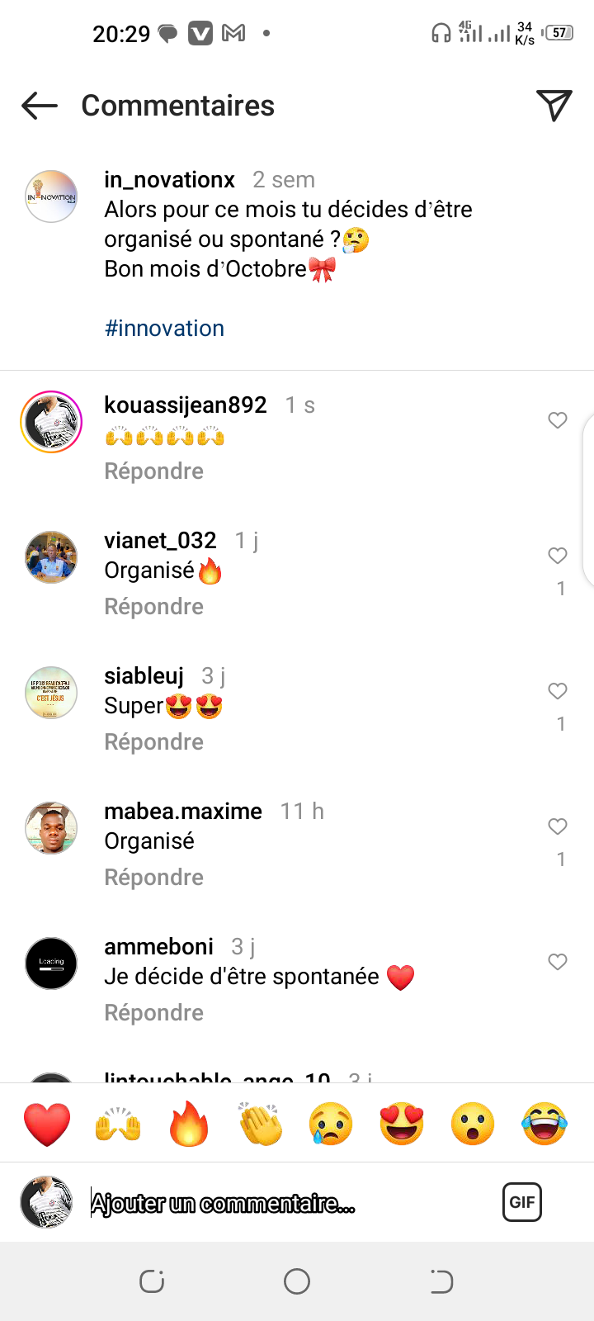Tap the #innovation hashtag
This screenshot has height=1321, width=594.
pyautogui.click(x=164, y=329)
